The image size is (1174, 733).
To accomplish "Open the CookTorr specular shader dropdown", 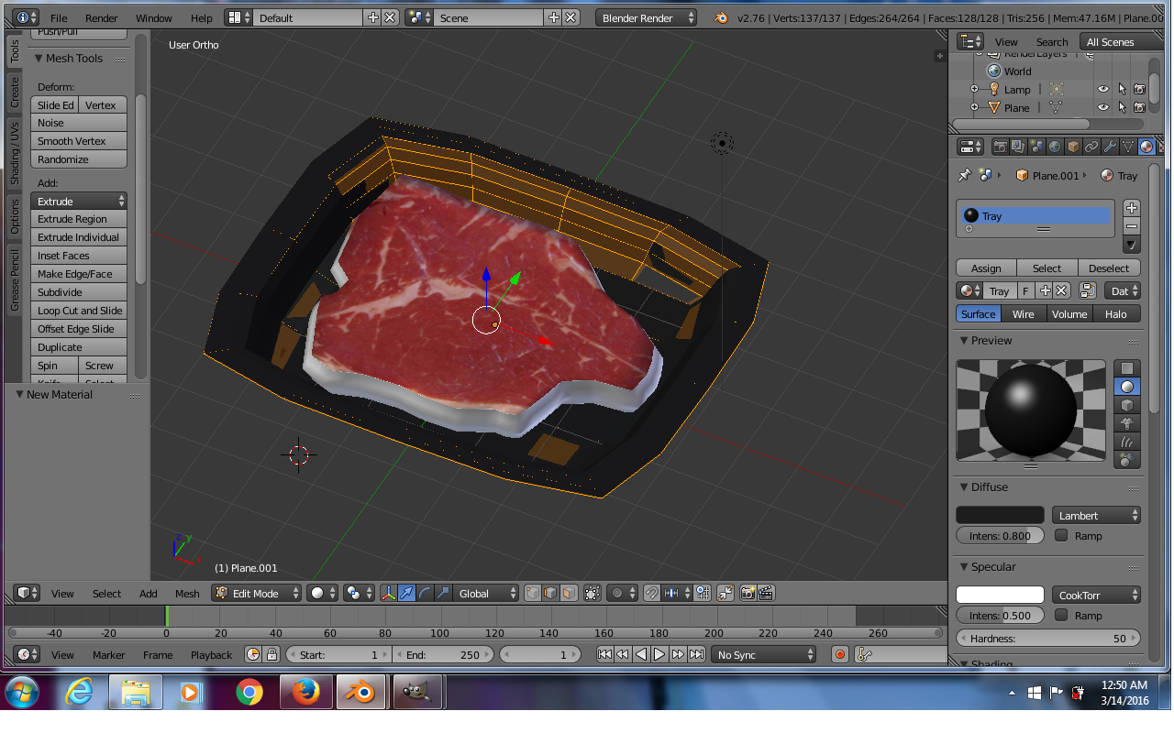I will (1096, 595).
